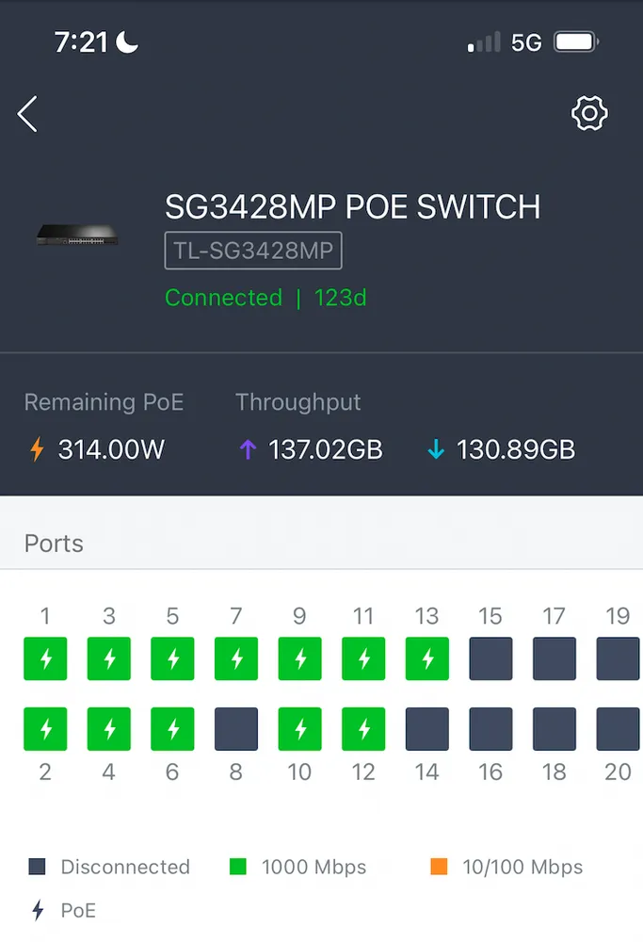Select disconnected port 8
643x942 pixels.
pyautogui.click(x=236, y=729)
